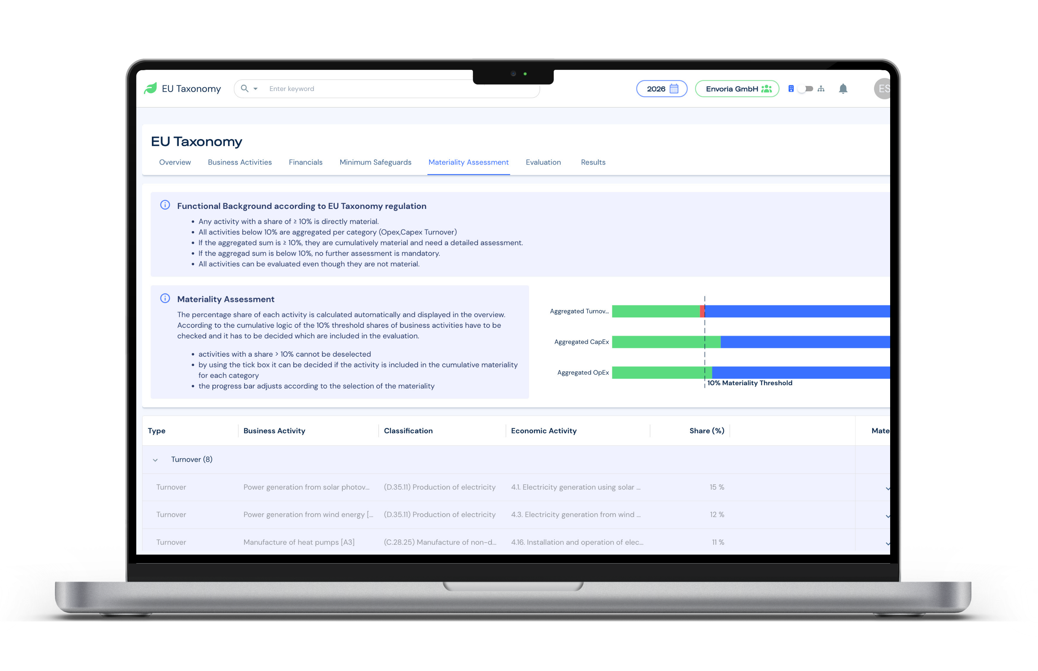
Task: Open notifications via the bell icon
Action: pyautogui.click(x=843, y=88)
